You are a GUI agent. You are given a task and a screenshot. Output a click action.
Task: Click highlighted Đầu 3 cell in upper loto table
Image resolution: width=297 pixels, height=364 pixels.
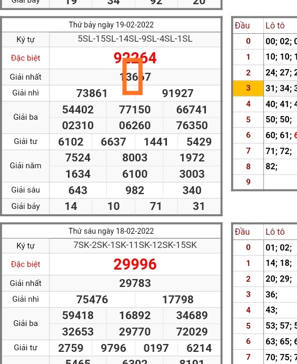point(248,88)
